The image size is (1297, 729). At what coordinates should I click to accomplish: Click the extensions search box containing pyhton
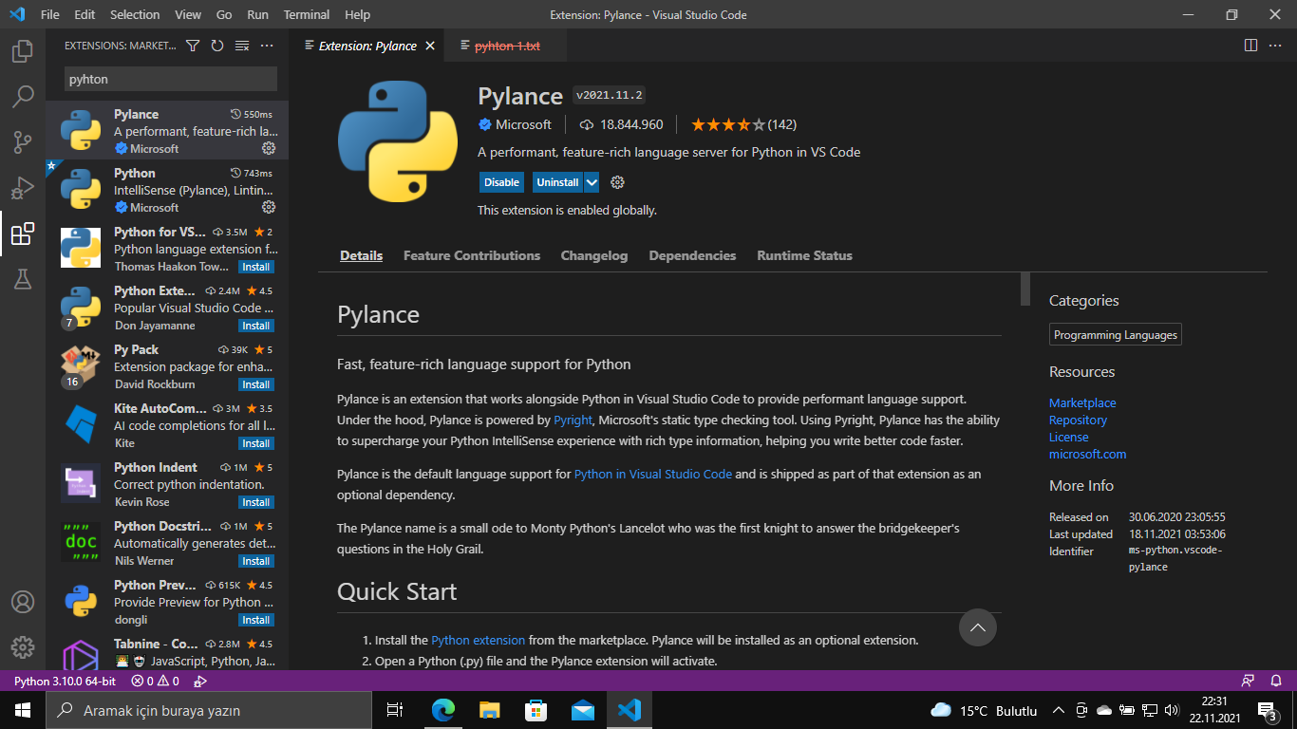(x=171, y=79)
